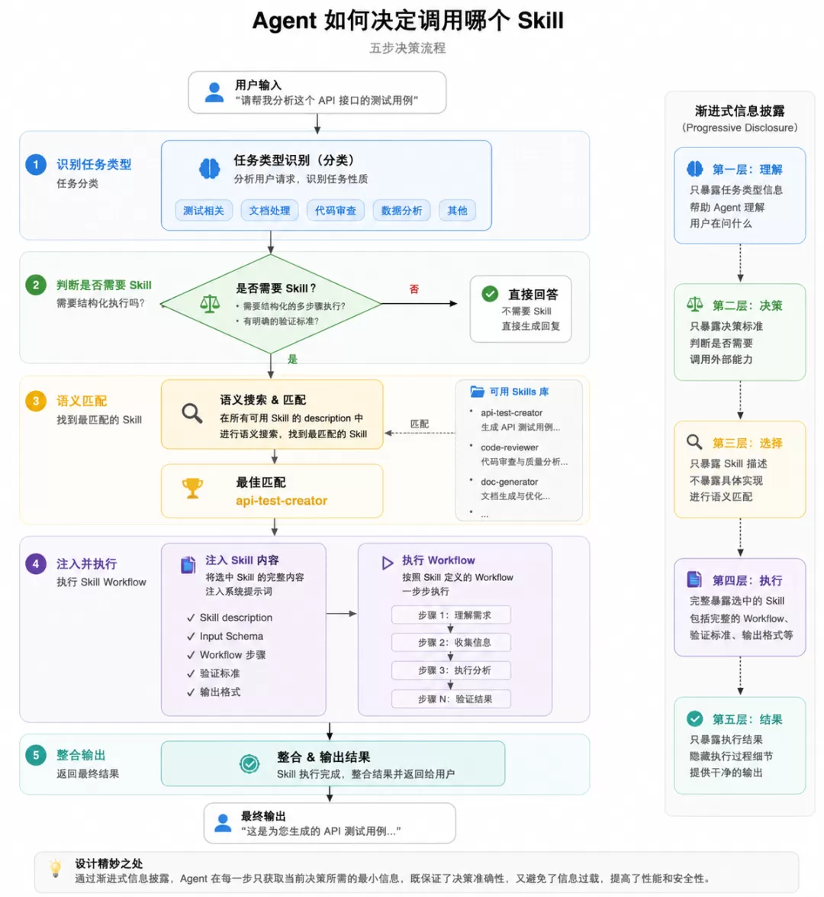This screenshot has height=897, width=824.
Task: Click the magnifier icon in 第三层：选择 card
Action: [x=694, y=442]
